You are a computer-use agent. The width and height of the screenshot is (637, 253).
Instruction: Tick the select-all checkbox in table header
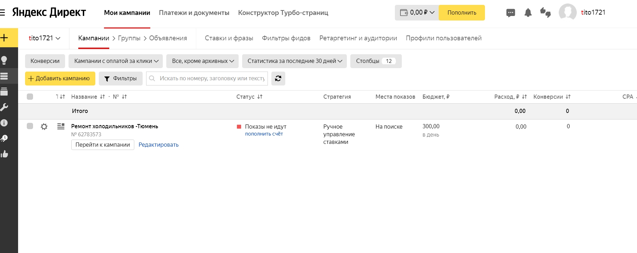coord(30,97)
